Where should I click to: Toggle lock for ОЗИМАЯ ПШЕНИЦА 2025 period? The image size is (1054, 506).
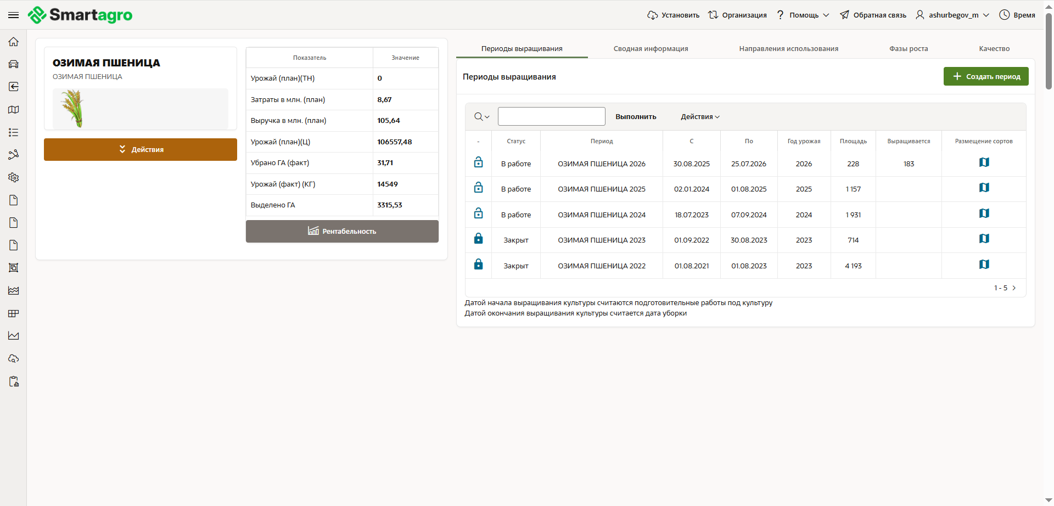coord(478,188)
